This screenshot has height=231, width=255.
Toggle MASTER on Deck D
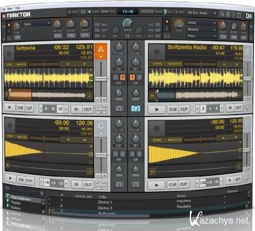[175, 140]
